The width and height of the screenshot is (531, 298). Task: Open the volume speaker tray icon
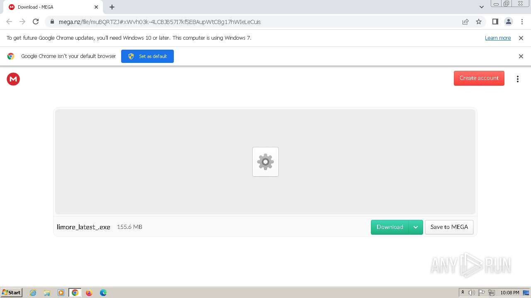pyautogui.click(x=472, y=293)
